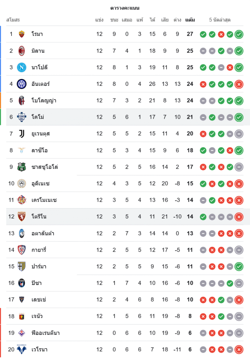Click the Juventus club logo
250x362 pixels.
pyautogui.click(x=22, y=134)
